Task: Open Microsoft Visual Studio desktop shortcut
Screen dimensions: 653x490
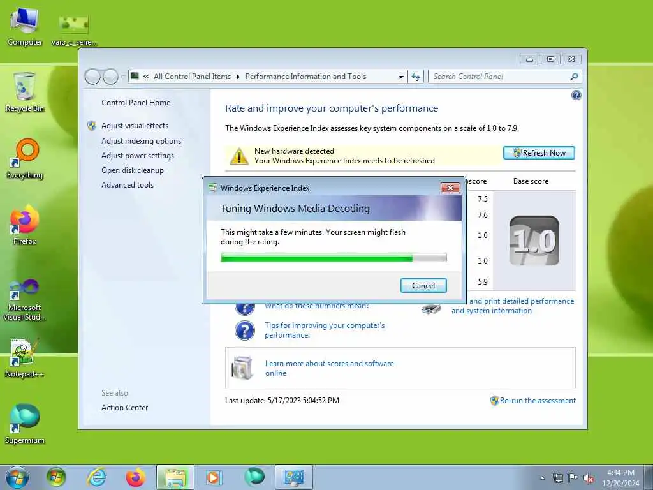Action: click(25, 300)
